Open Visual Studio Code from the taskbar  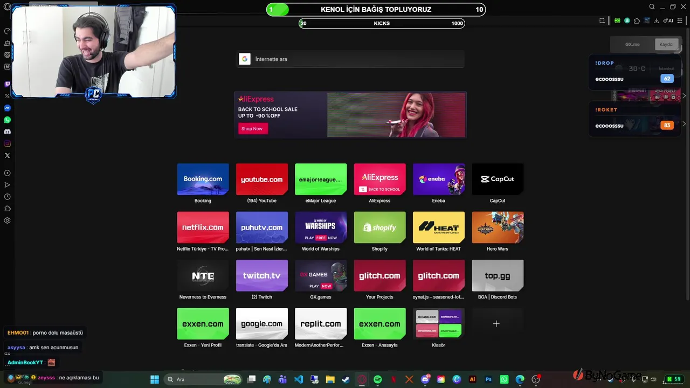point(299,379)
